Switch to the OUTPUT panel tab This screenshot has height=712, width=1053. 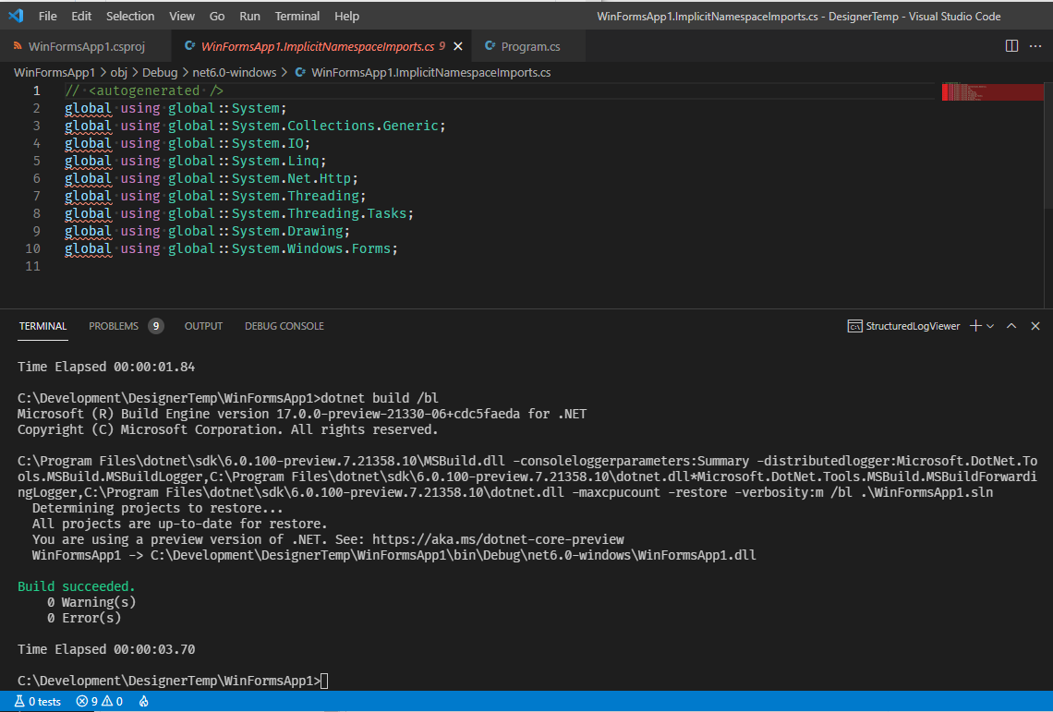[x=203, y=326]
